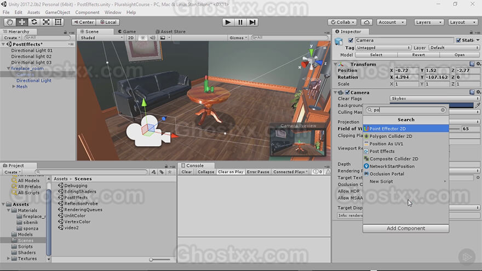This screenshot has height=271, width=482.
Task: Select the Move tool
Action: tap(22, 22)
